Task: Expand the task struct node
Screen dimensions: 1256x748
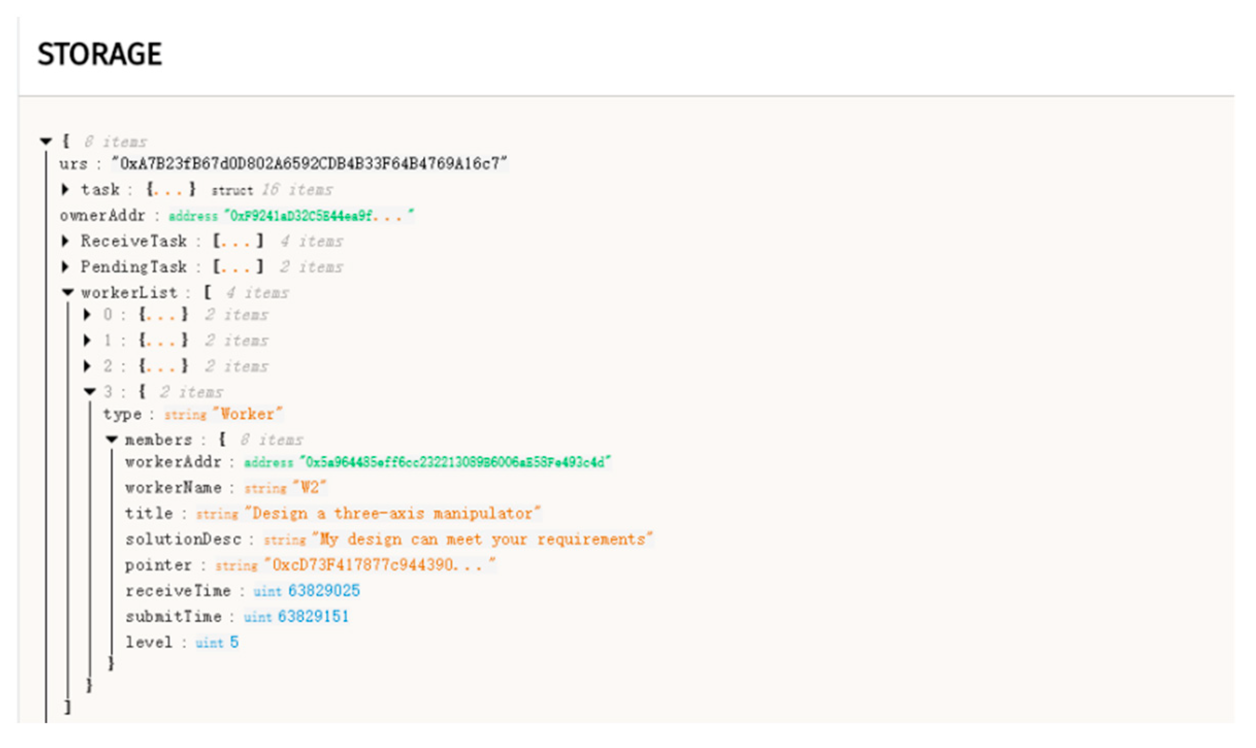Action: 65,190
